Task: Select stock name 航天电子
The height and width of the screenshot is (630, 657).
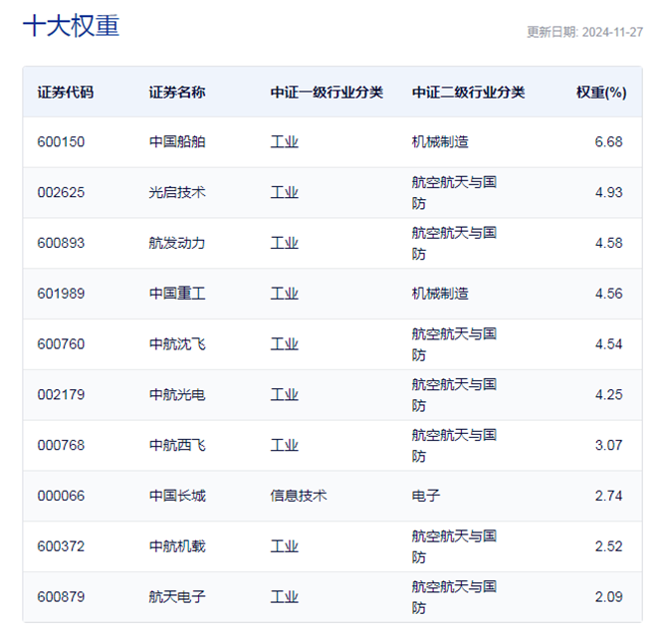Action: click(177, 597)
